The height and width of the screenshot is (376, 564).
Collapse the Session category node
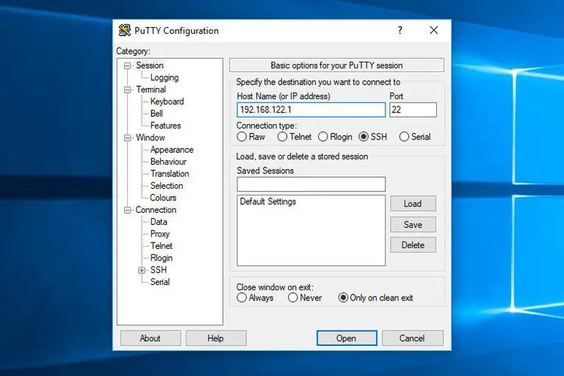(x=127, y=66)
